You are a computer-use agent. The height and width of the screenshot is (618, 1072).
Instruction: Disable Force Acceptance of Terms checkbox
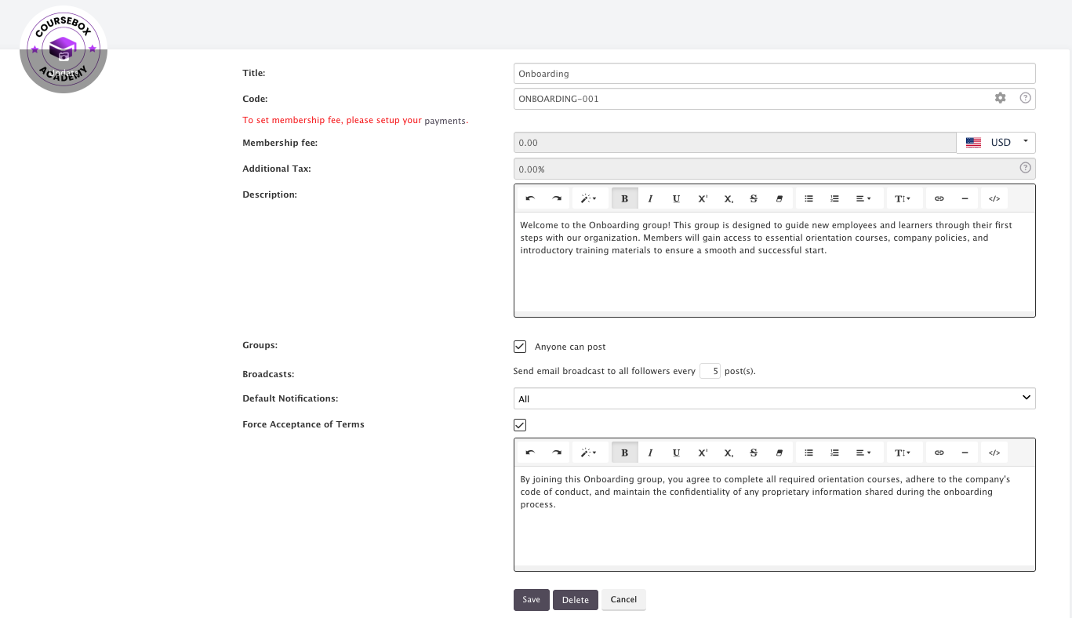tap(520, 424)
